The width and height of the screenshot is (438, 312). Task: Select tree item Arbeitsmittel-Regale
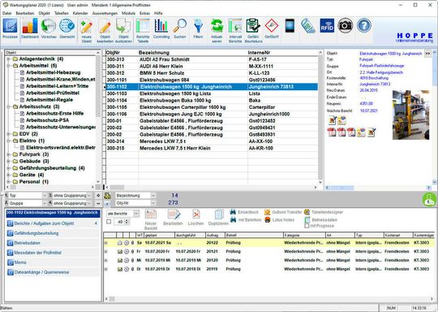pos(49,100)
